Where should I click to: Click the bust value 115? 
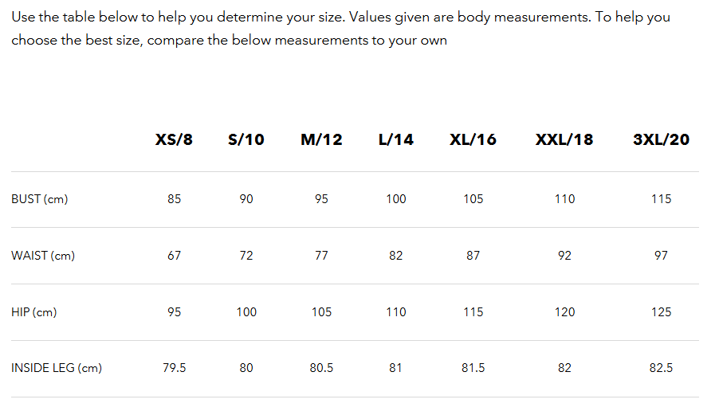pyautogui.click(x=661, y=199)
